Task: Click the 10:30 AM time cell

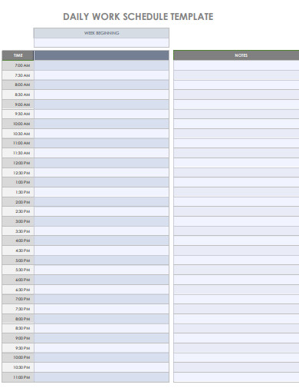Action: coord(18,134)
